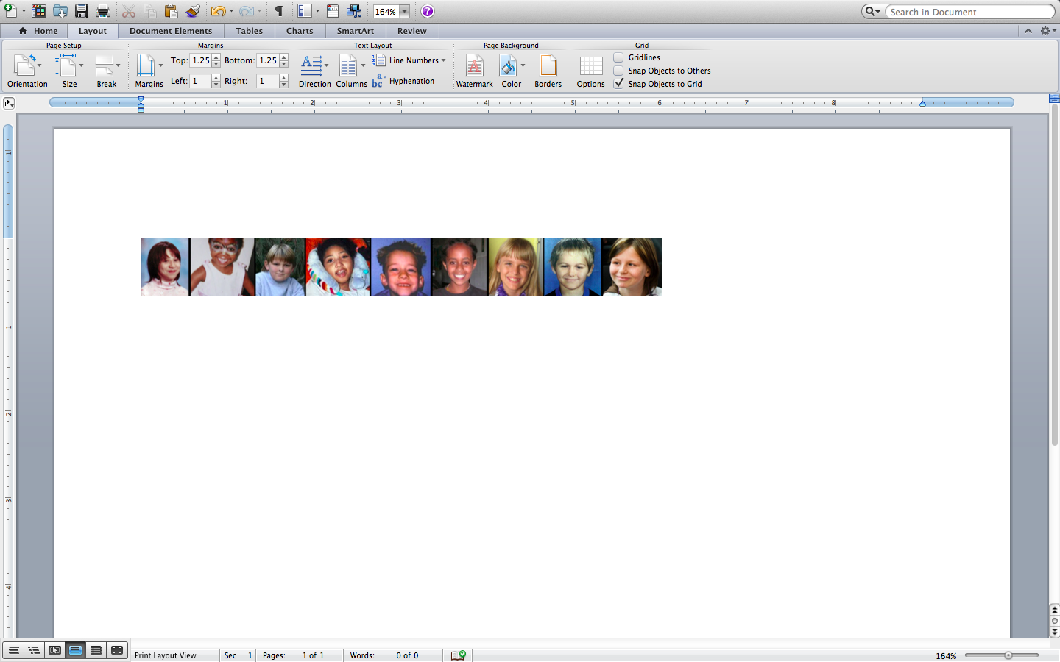Image resolution: width=1060 pixels, height=662 pixels.
Task: Click the purple Help icon
Action: pyautogui.click(x=428, y=11)
